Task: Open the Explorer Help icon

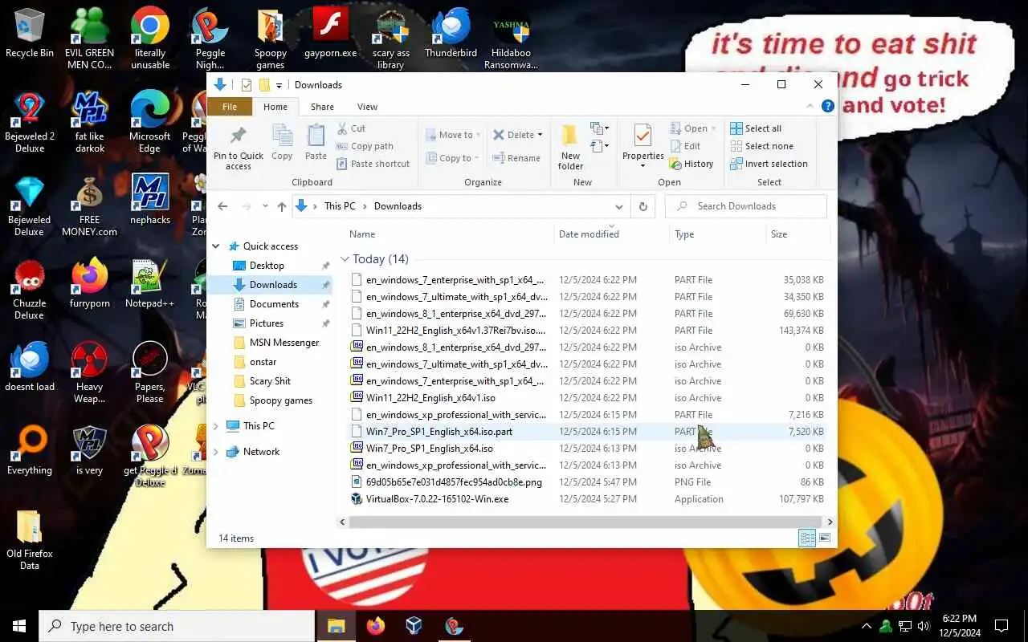Action: click(x=827, y=106)
